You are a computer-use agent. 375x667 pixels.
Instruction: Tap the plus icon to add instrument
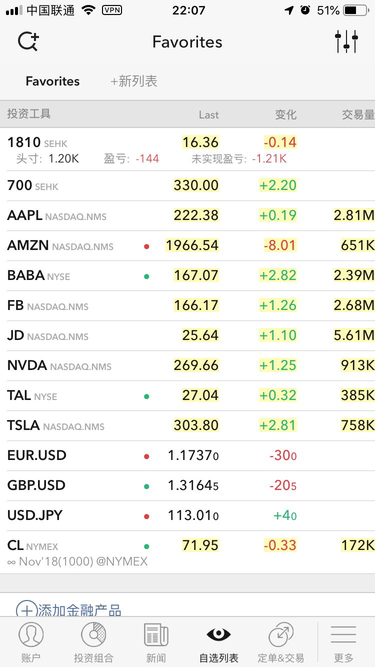(27, 610)
